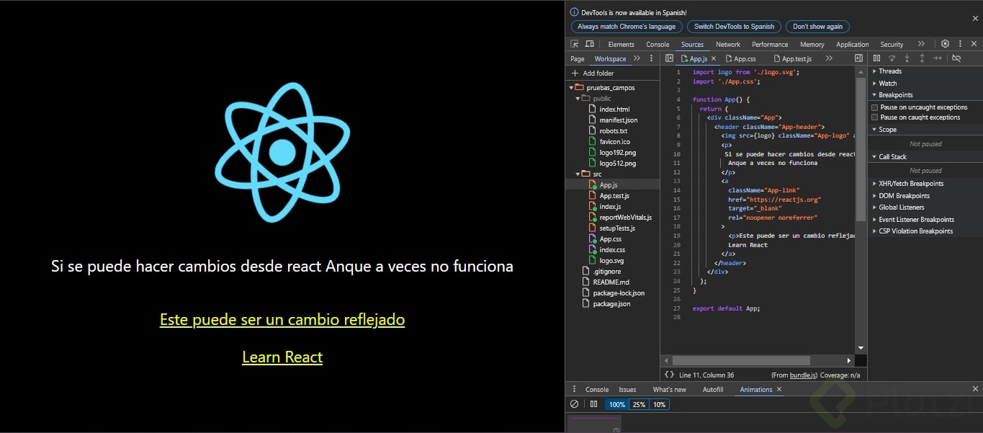Collapse the pruebas_campos folder
Screen dimensions: 983x433
(570, 87)
